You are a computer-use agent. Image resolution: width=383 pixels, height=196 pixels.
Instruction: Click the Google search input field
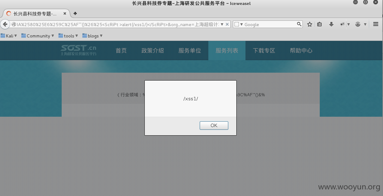tap(270, 24)
